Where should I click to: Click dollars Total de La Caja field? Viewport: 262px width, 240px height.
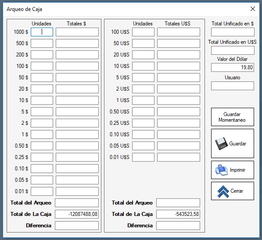[178, 214]
